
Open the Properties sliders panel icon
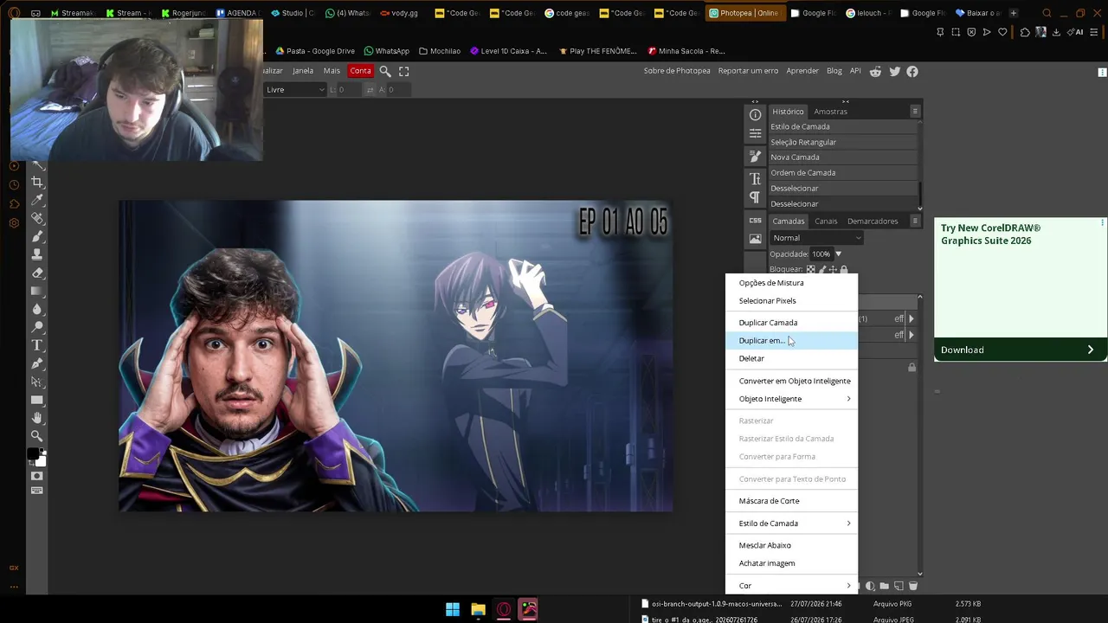pyautogui.click(x=755, y=133)
